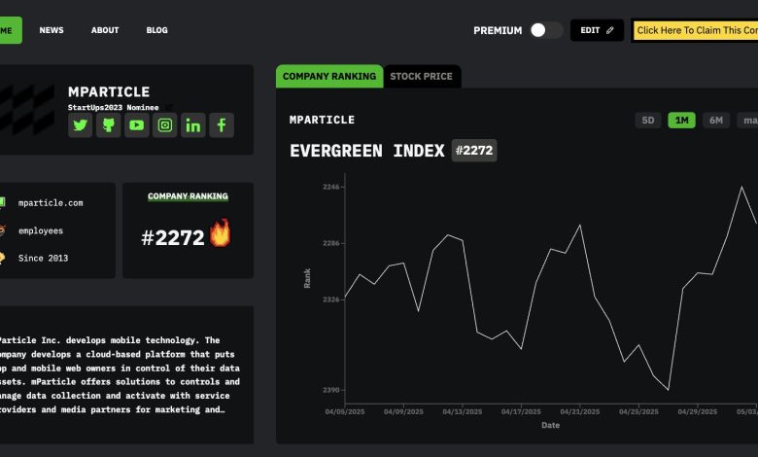Click the large #2272 rank number
This screenshot has width=758, height=457.
tap(173, 237)
